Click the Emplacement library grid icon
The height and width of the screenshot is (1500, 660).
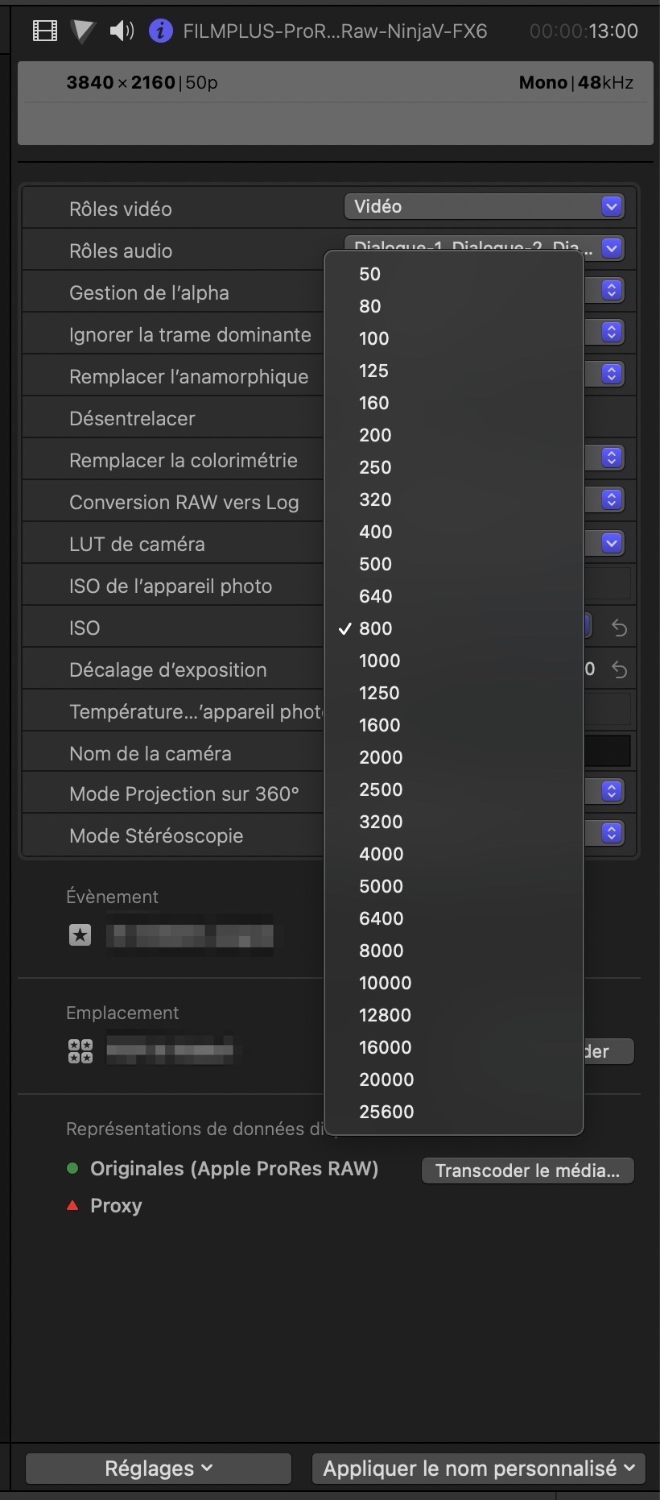[x=80, y=1050]
